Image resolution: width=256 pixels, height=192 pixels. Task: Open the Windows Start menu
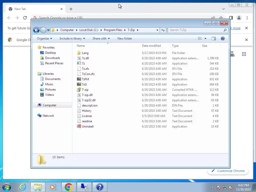click(x=7, y=187)
